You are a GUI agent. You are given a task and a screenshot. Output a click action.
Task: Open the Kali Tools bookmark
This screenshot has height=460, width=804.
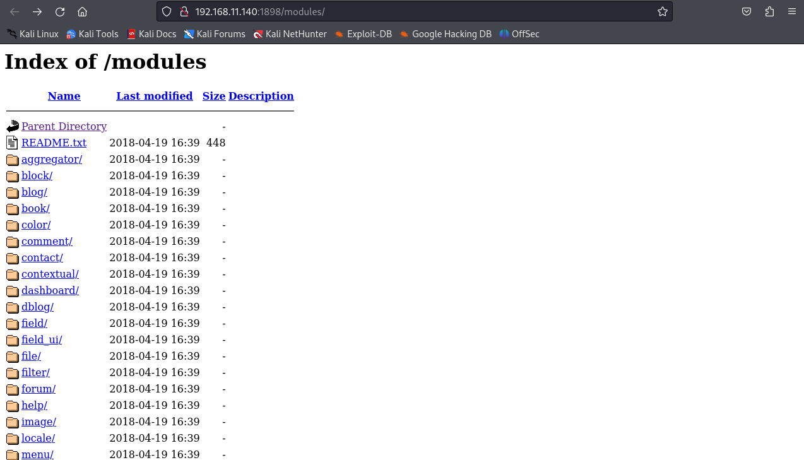92,34
